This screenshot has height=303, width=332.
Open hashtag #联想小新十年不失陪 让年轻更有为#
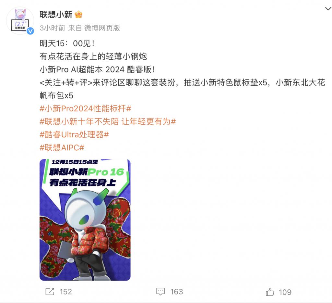[x=108, y=122]
